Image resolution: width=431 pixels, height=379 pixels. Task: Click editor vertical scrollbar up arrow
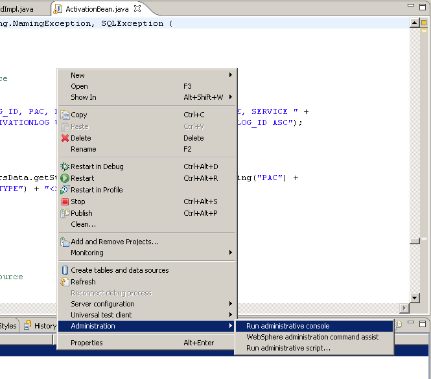(414, 23)
